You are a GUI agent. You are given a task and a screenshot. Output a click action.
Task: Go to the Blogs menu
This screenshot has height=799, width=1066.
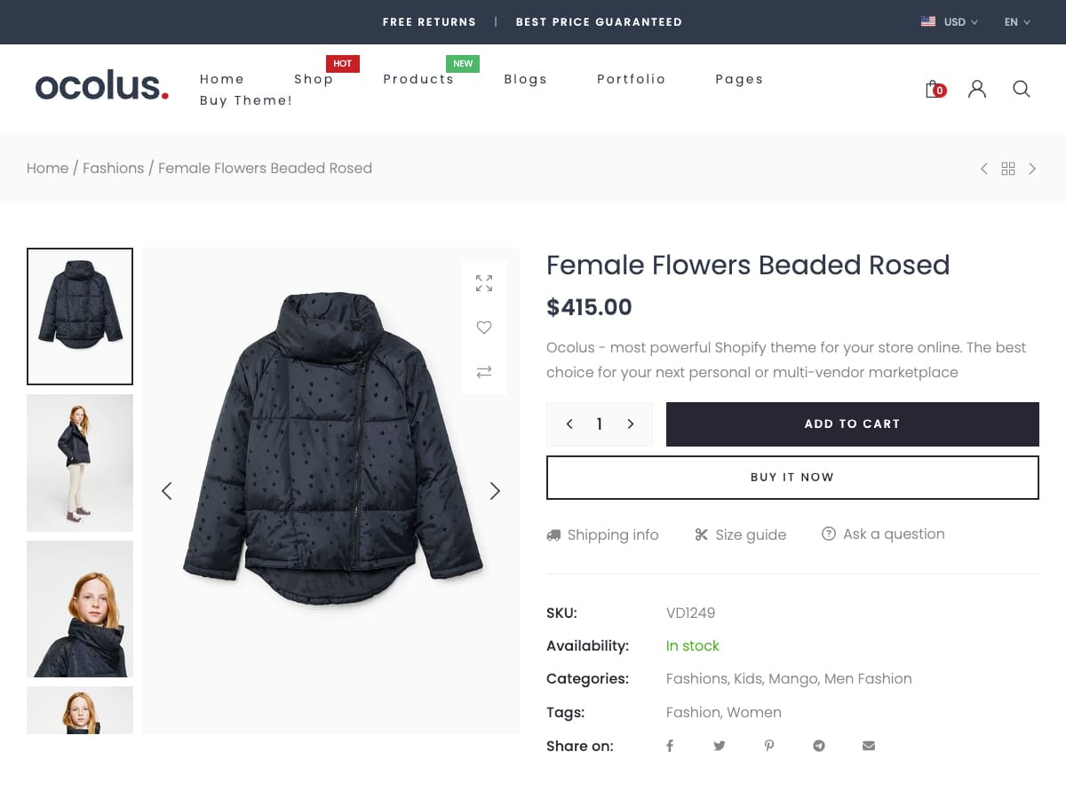tap(525, 79)
